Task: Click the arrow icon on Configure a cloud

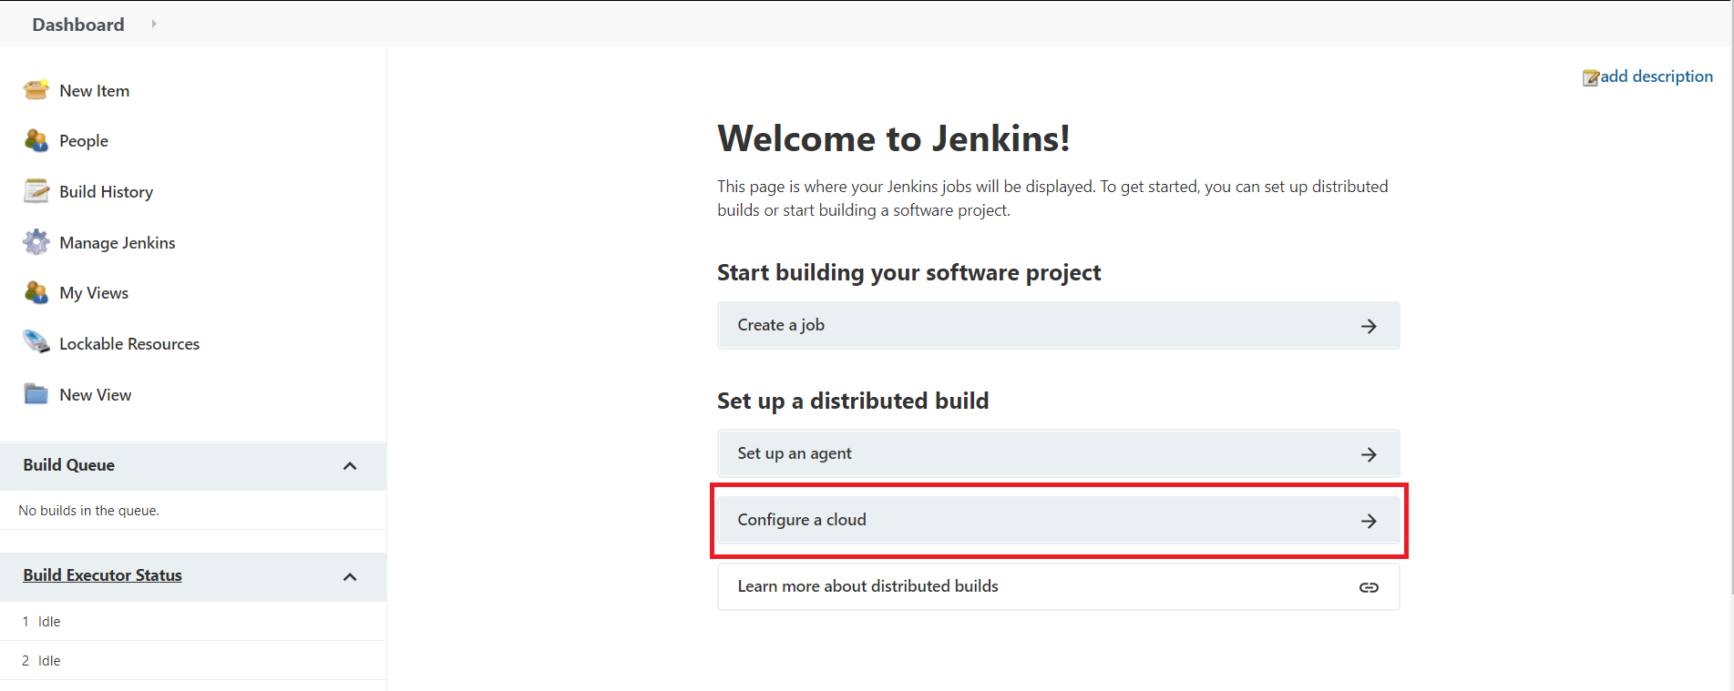Action: [1369, 521]
